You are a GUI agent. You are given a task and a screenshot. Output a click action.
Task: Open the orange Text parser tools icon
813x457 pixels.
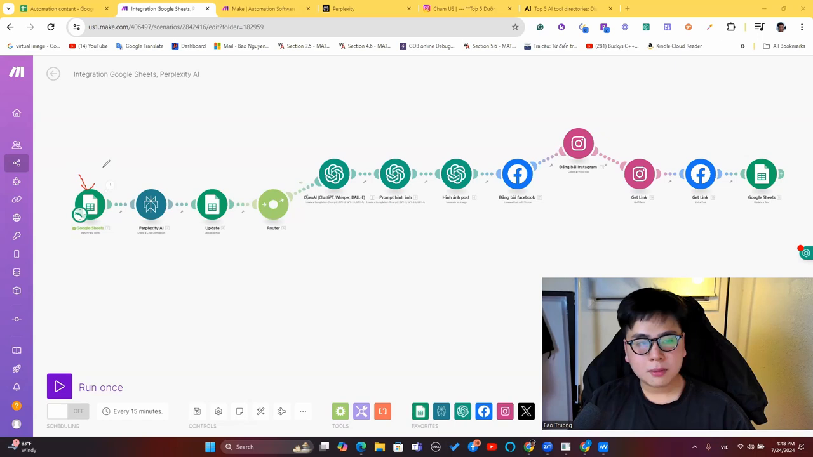[x=382, y=411]
